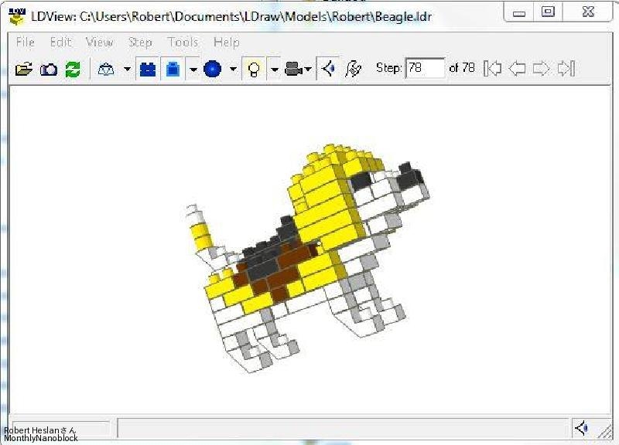This screenshot has width=619, height=445.
Task: Expand the wireframe options dropdown arrow
Action: point(126,70)
